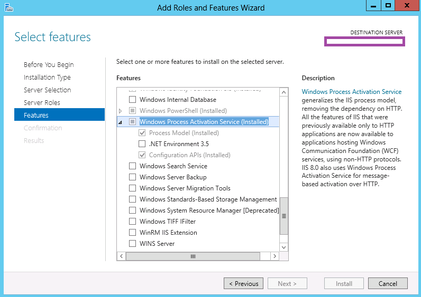Click the Install button
The image size is (421, 297).
pos(344,283)
